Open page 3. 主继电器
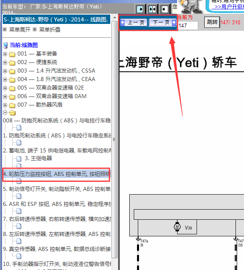The width and height of the screenshot is (244, 270). point(39,158)
